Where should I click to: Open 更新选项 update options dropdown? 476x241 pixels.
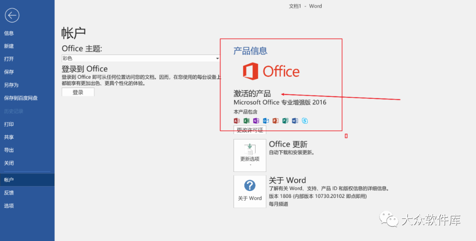pos(250,156)
